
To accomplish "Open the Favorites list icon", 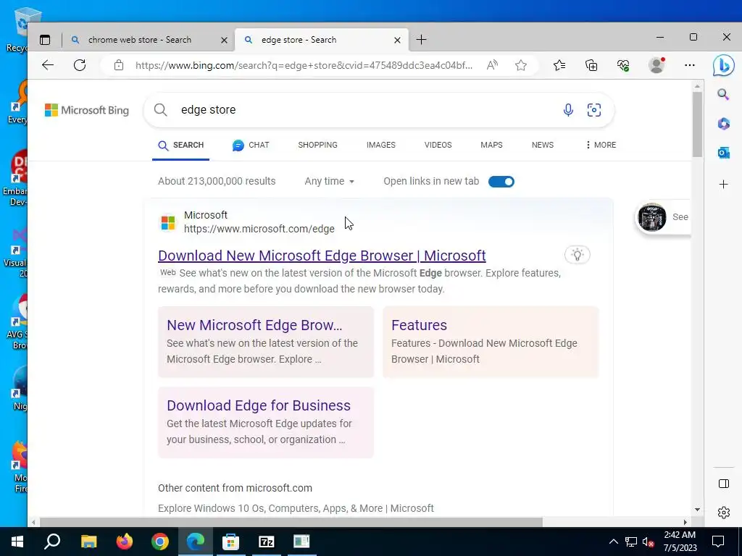I will [559, 65].
